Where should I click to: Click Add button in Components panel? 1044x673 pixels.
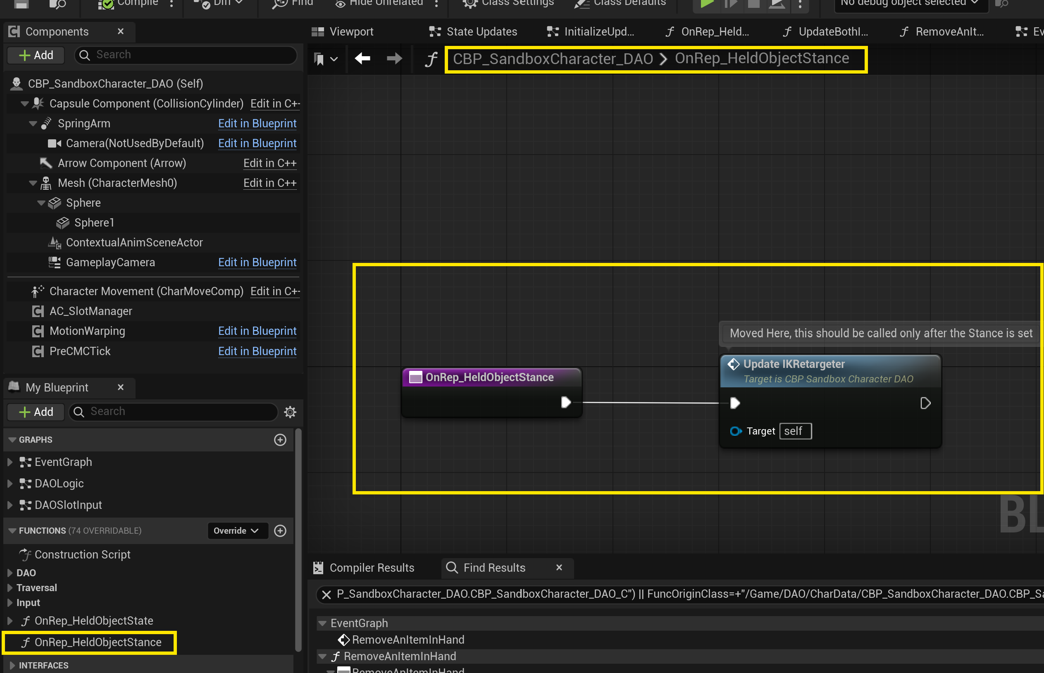(36, 55)
